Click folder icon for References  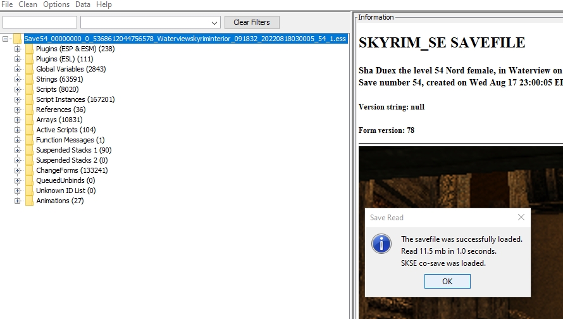click(30, 109)
